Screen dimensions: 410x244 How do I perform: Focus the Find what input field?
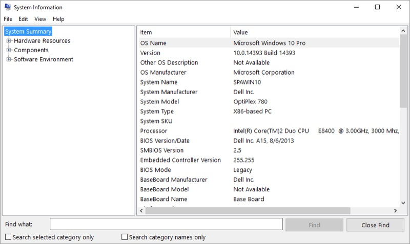coord(166,224)
